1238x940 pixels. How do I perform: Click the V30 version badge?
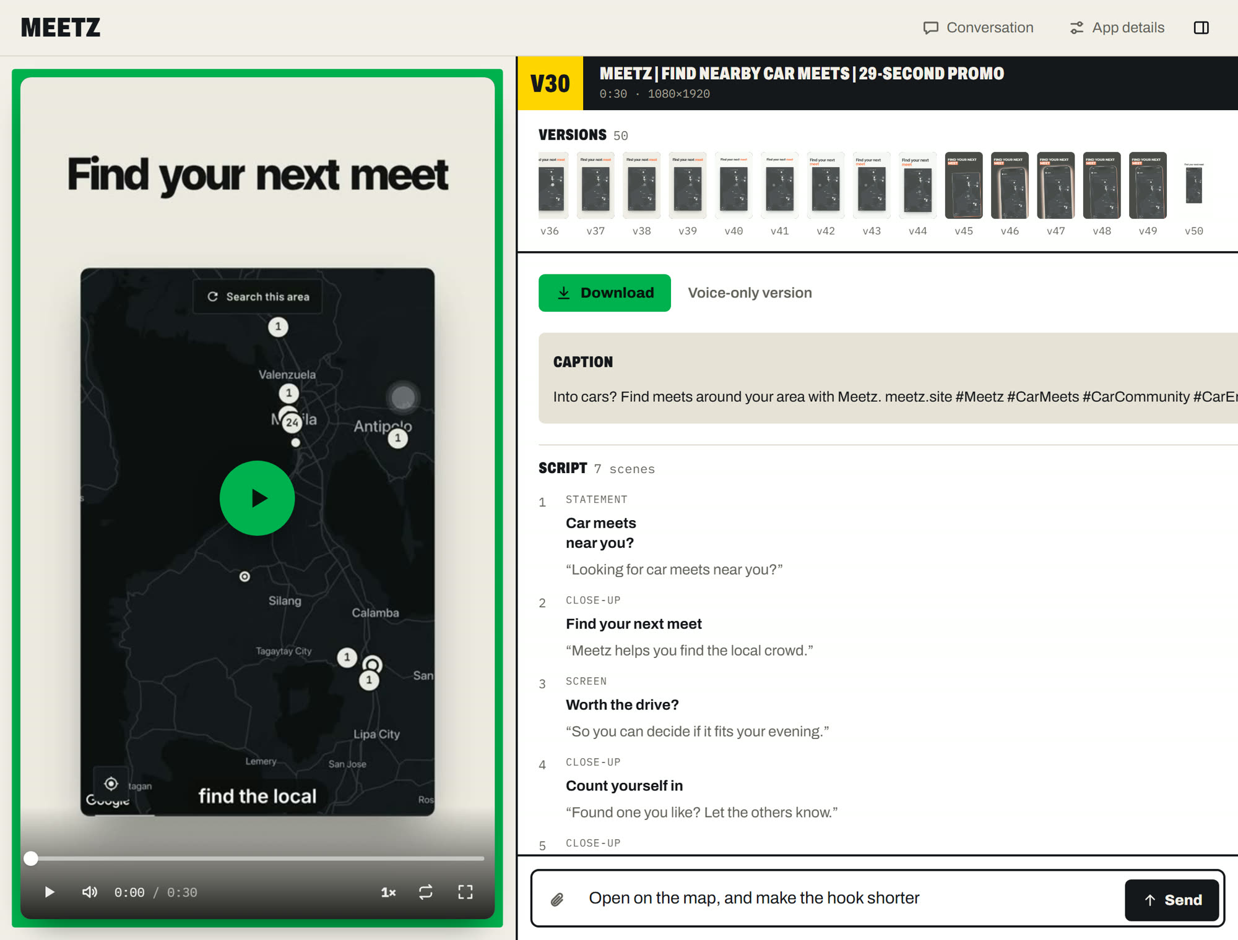[550, 83]
